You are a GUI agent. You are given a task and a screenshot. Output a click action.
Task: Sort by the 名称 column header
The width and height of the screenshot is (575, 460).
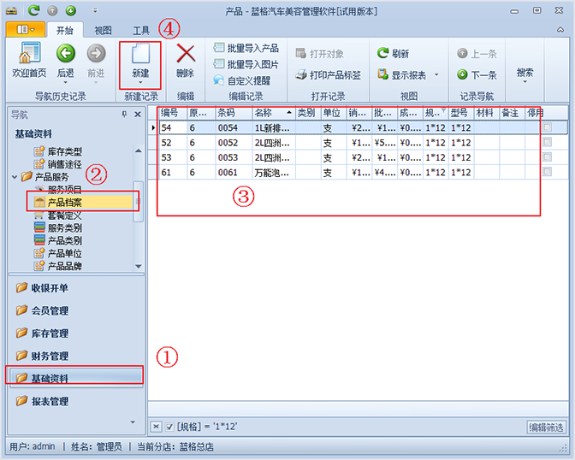pyautogui.click(x=269, y=112)
